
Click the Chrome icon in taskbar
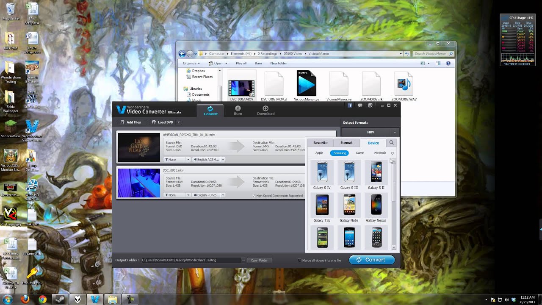click(x=42, y=299)
